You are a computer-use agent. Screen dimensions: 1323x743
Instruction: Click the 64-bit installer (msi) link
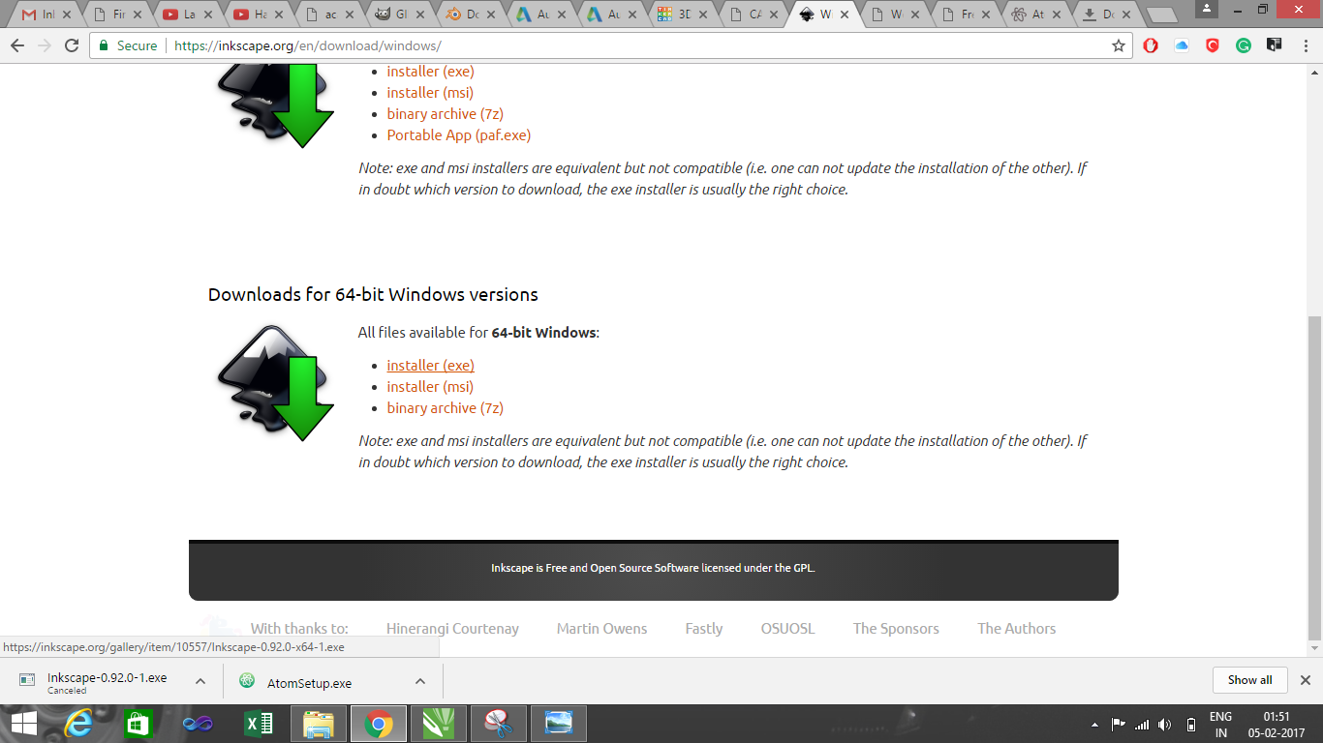430,387
